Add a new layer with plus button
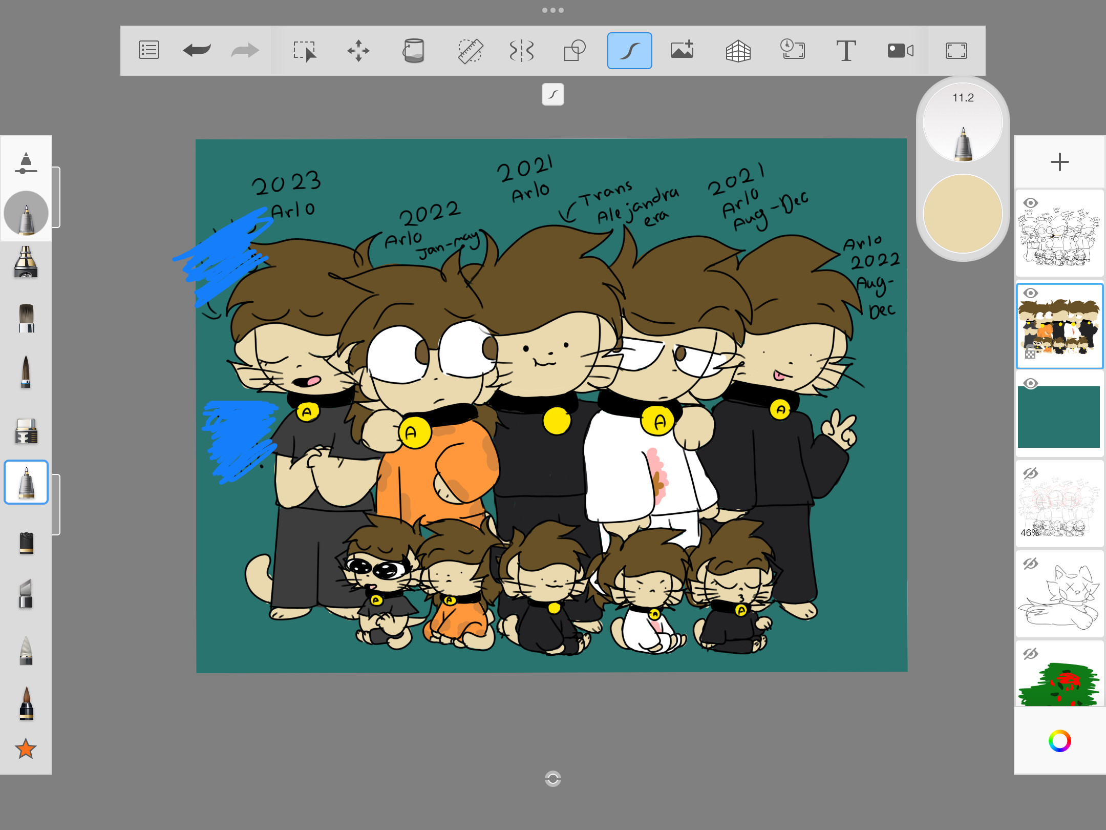The image size is (1106, 830). (x=1059, y=162)
